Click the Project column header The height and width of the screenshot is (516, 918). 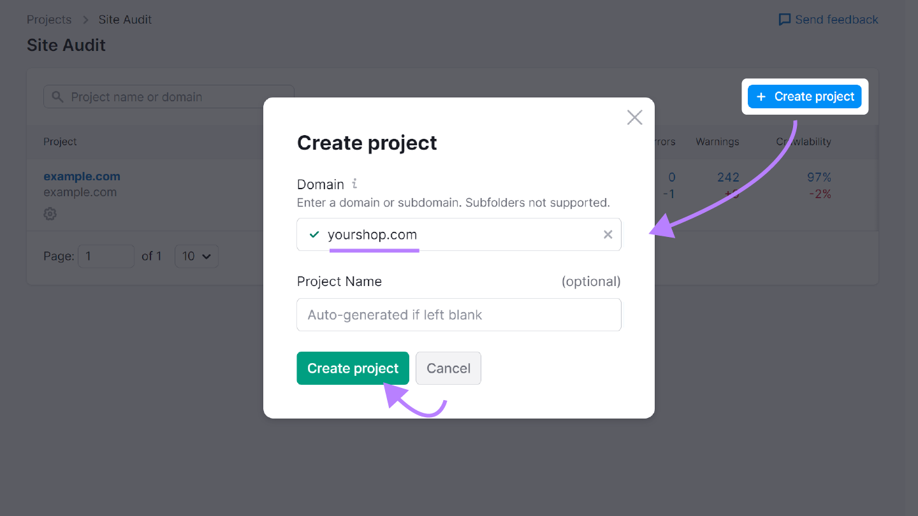pos(60,141)
